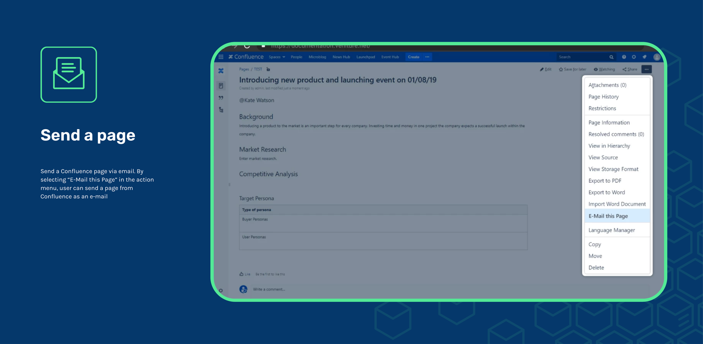Viewport: 703px width, 344px height.
Task: Click the Competitive Analysis heading
Action: click(x=268, y=174)
